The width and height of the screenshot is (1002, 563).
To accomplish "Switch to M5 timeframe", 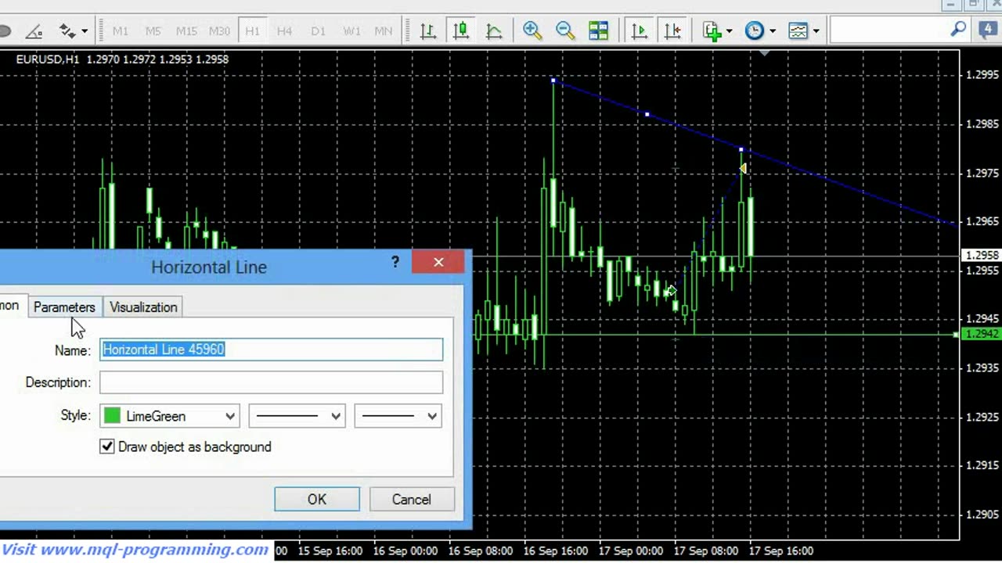I will click(x=153, y=31).
